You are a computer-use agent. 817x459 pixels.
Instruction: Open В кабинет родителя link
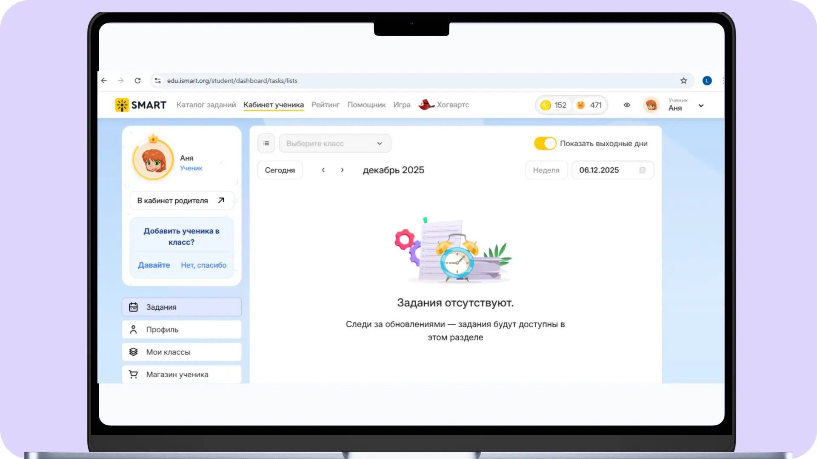click(x=182, y=201)
